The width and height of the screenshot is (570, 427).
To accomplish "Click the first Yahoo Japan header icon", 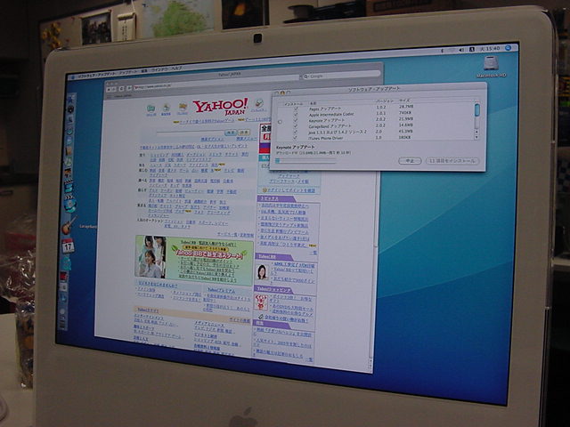I will point(151,109).
